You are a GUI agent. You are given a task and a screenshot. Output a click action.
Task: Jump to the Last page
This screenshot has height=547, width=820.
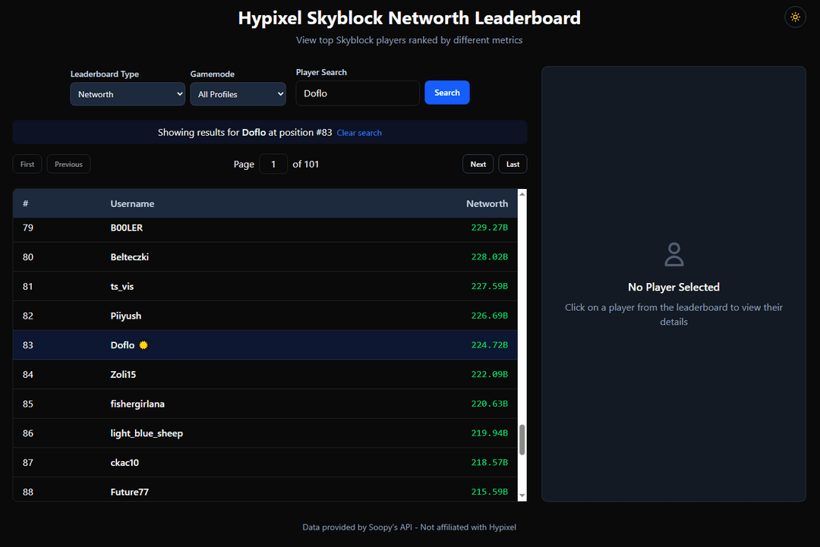tap(512, 164)
